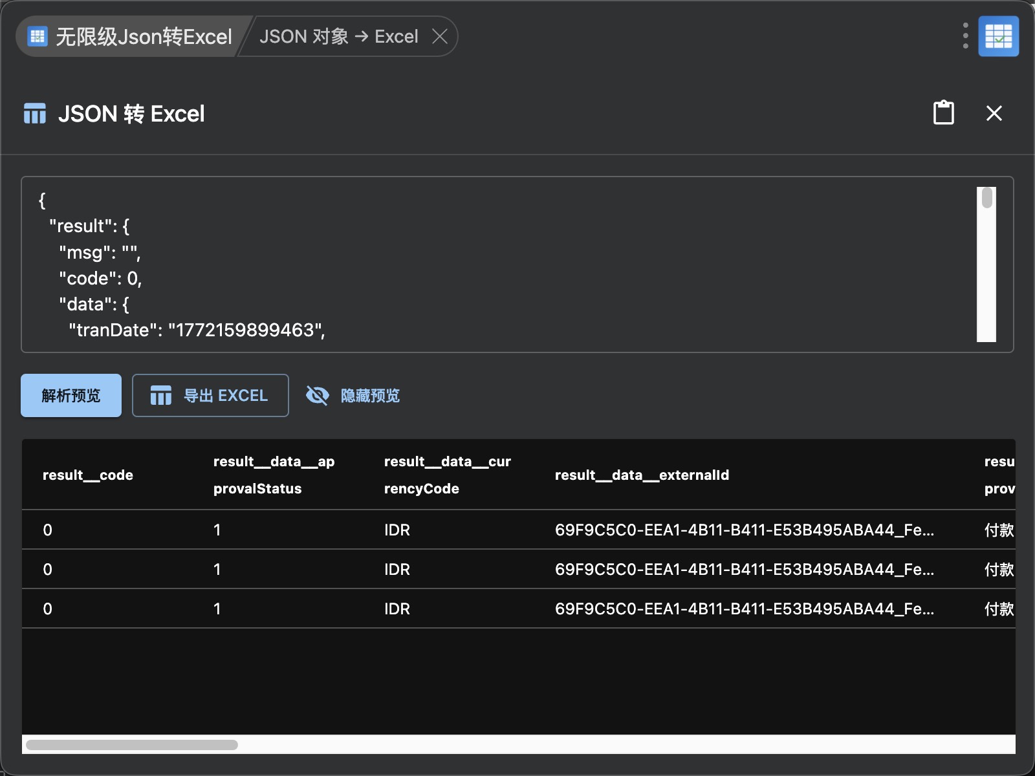
Task: Click the result__data__externalId column header
Action: tap(642, 475)
